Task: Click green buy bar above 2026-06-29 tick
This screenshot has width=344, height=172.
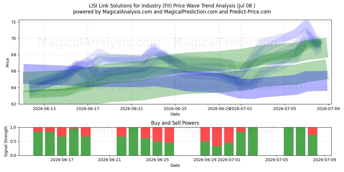Action: tap(205, 148)
